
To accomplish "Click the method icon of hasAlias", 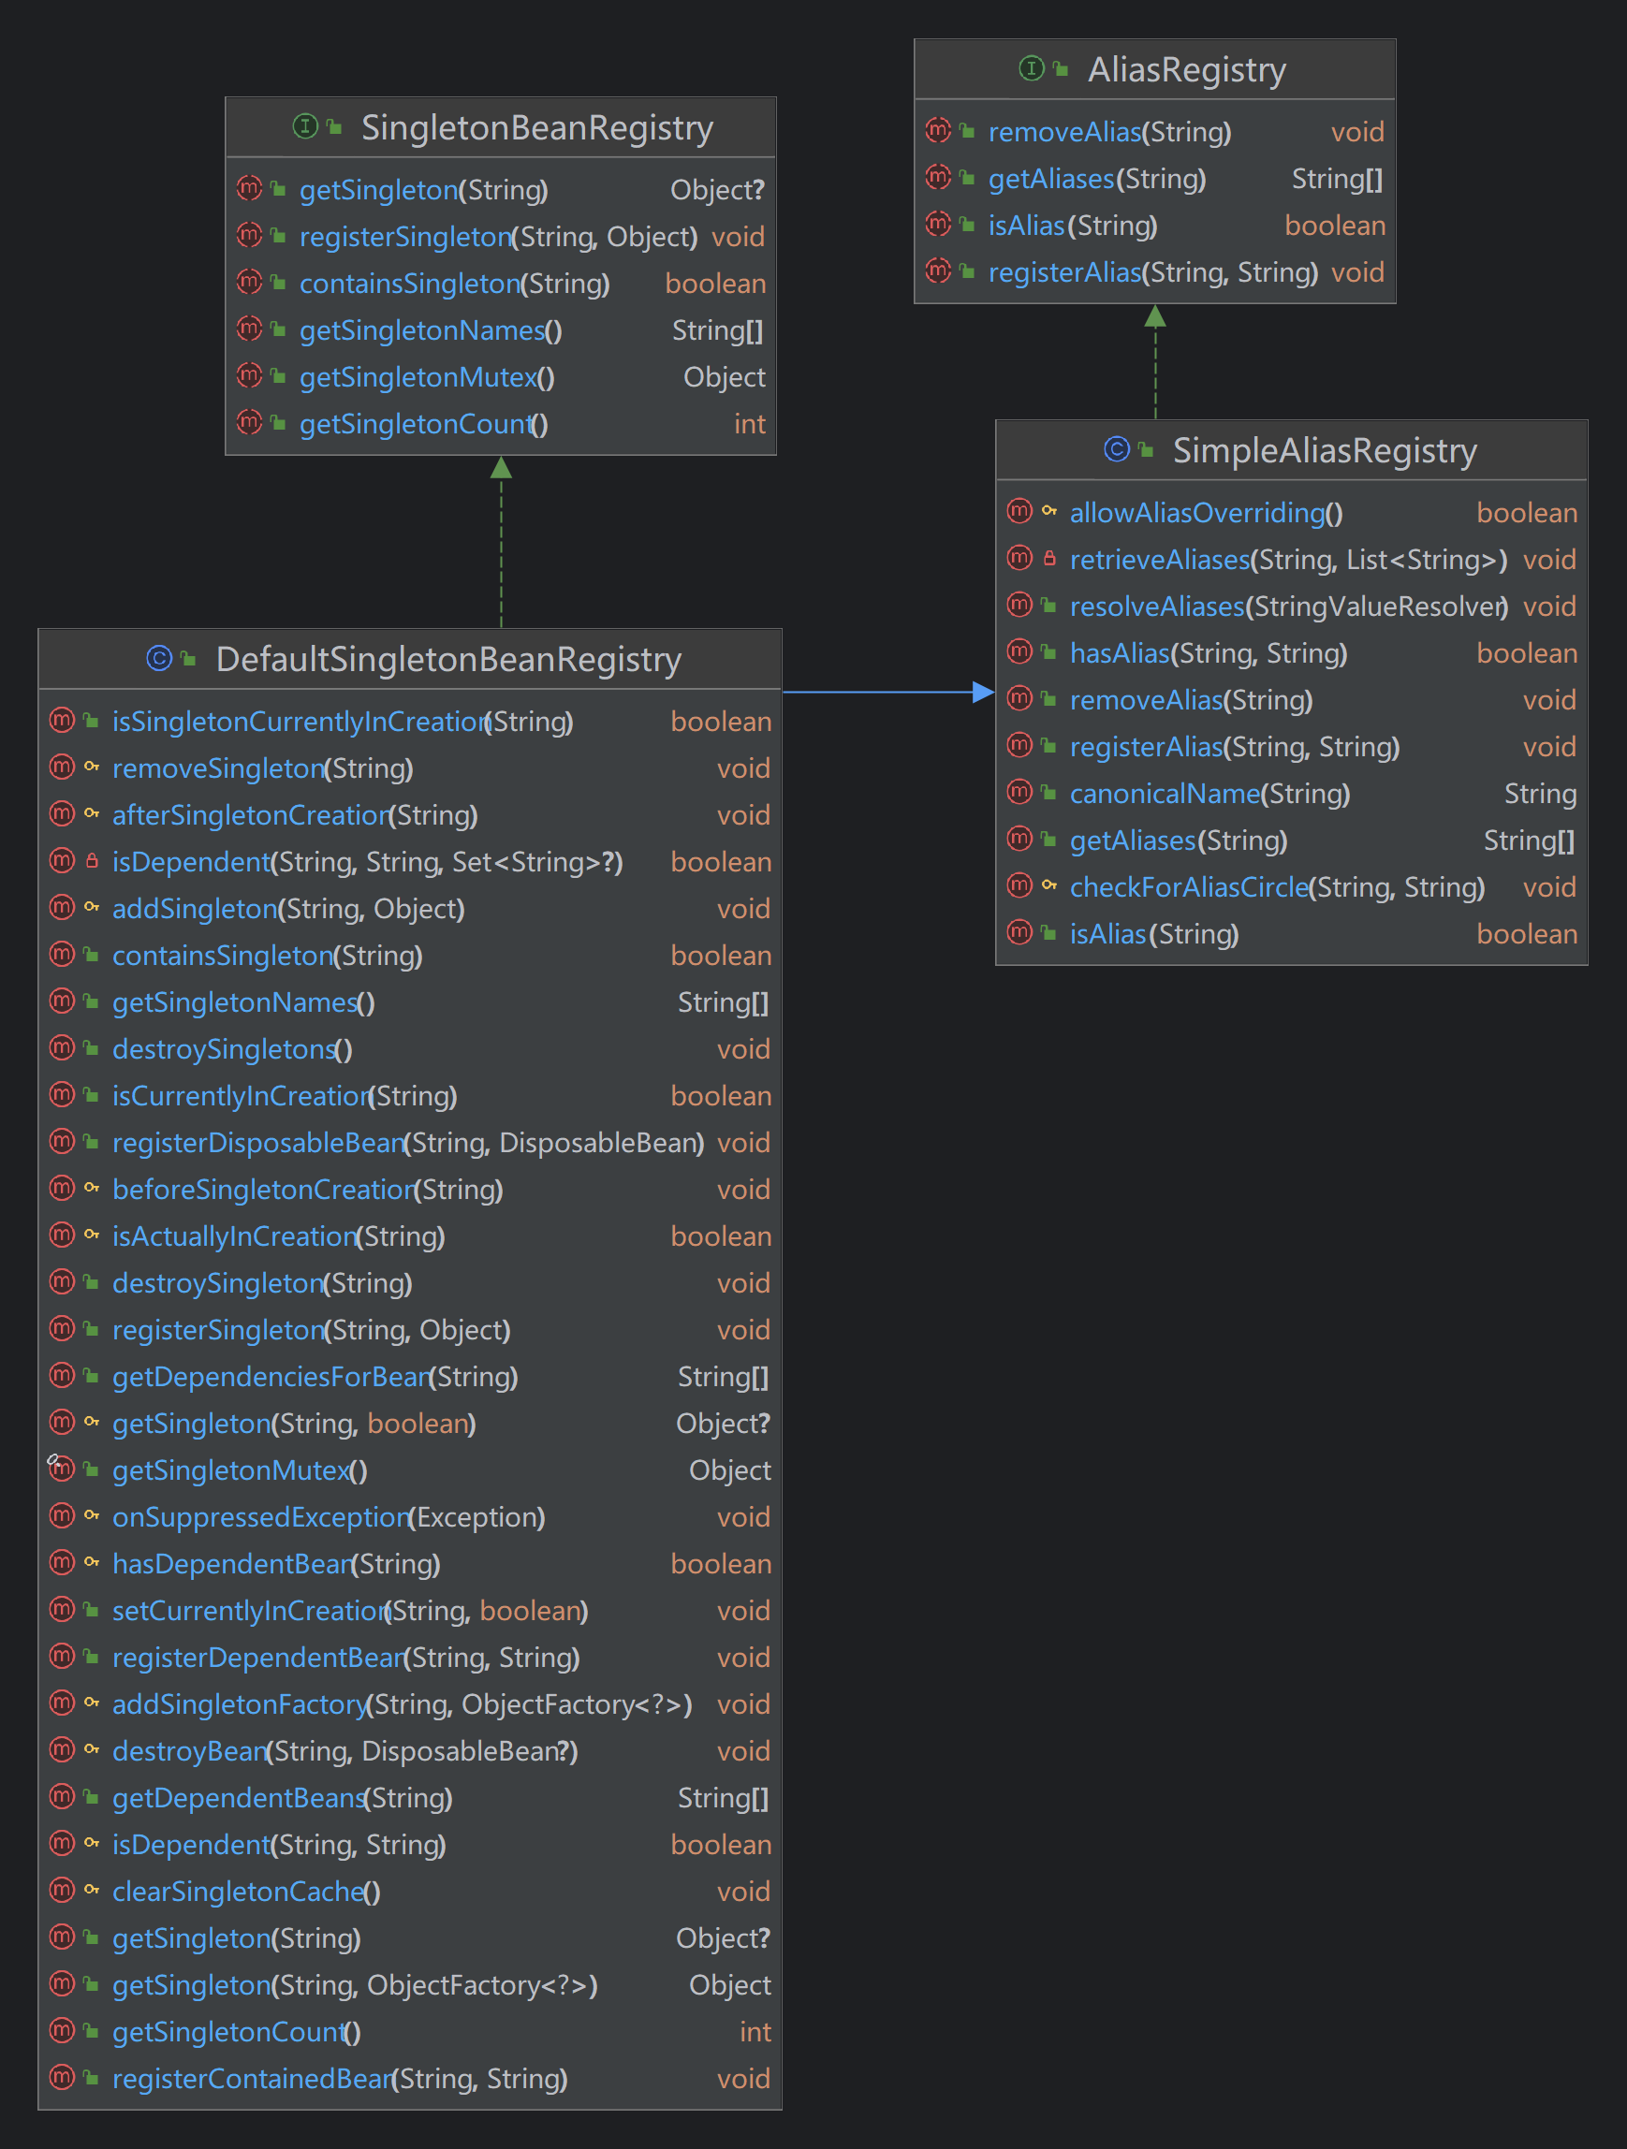I will 1019,651.
